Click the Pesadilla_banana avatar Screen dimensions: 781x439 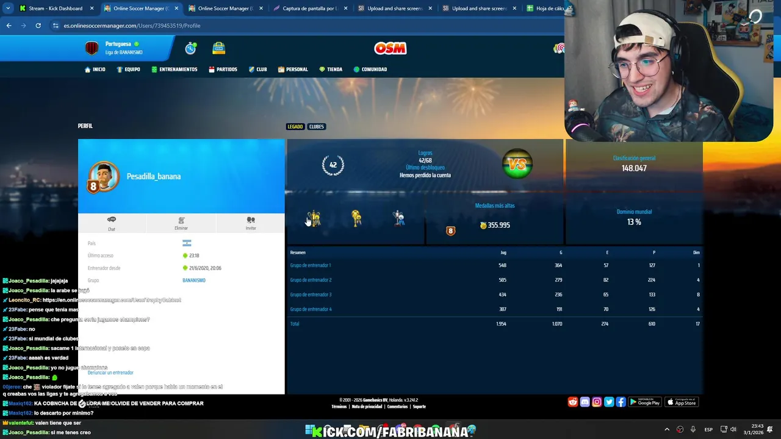(103, 177)
